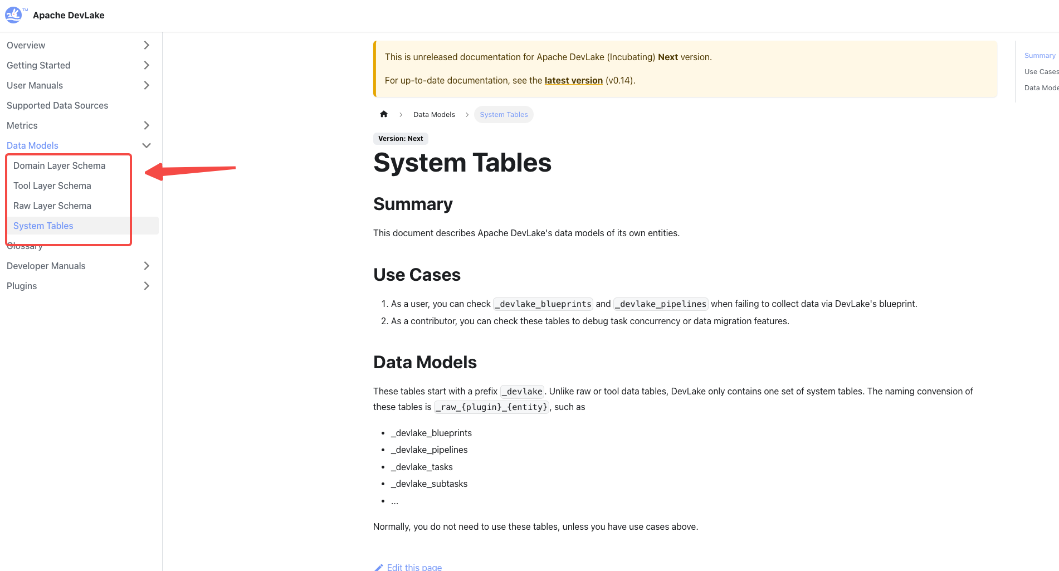Click the Version: Next badge
Screen dimensions: 1059x571
pos(401,138)
